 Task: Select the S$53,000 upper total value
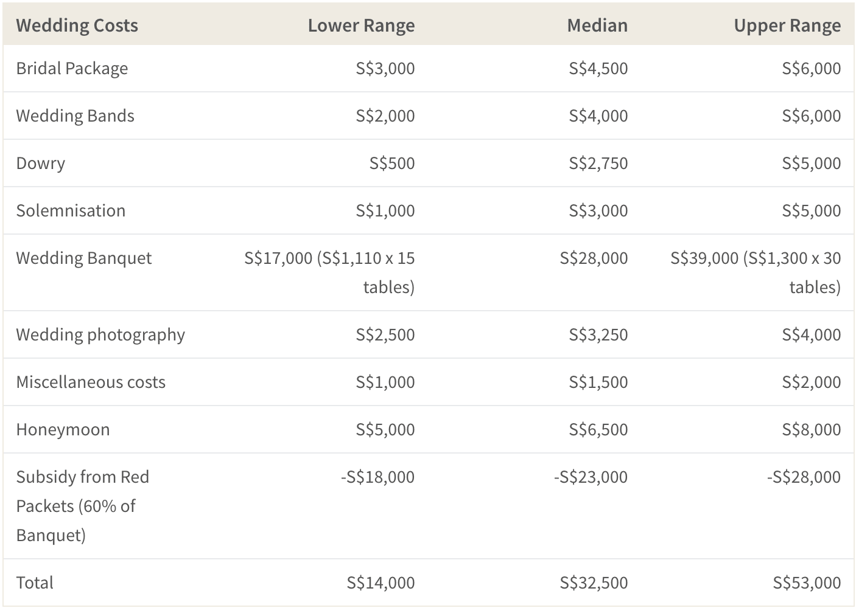[807, 583]
